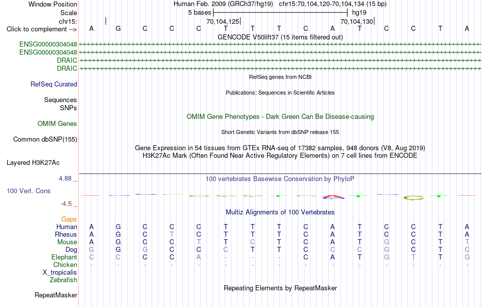The image size is (482, 307).
Task: Click the Layered H3K27Ac track label
Action: coord(33,163)
